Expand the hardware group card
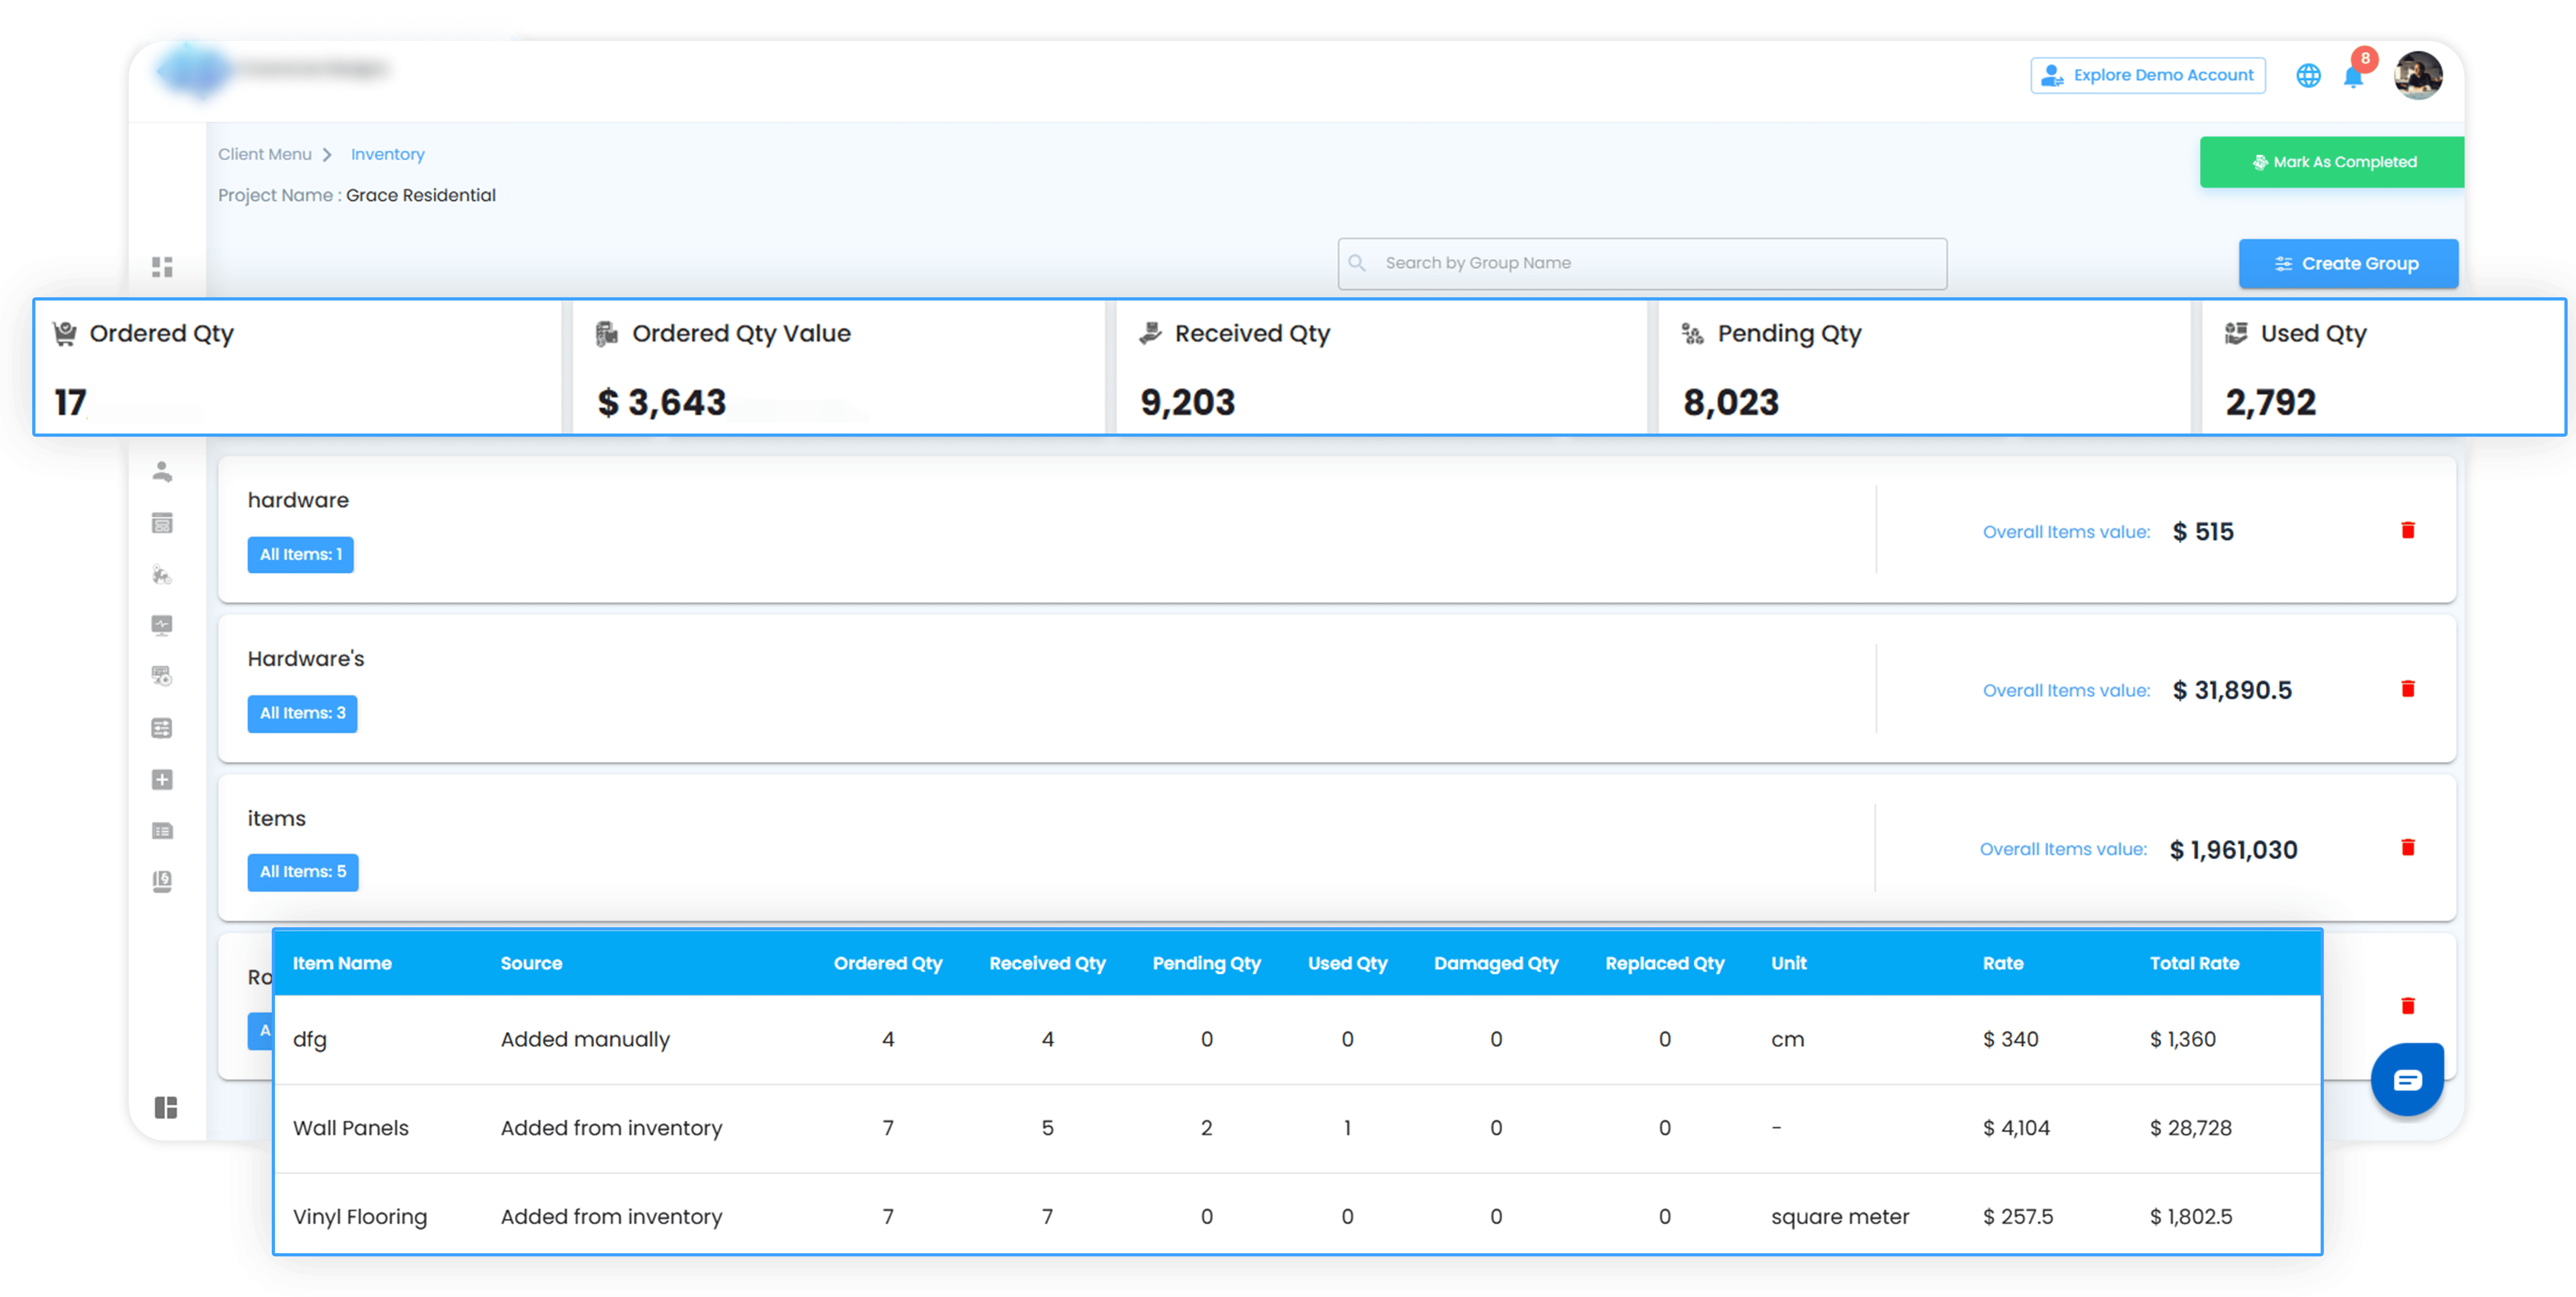Viewport: 2576px width, 1297px height. click(x=1337, y=530)
